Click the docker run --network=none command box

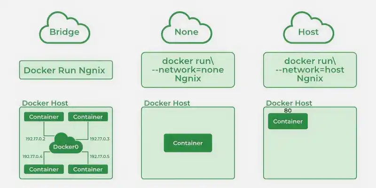click(x=188, y=70)
